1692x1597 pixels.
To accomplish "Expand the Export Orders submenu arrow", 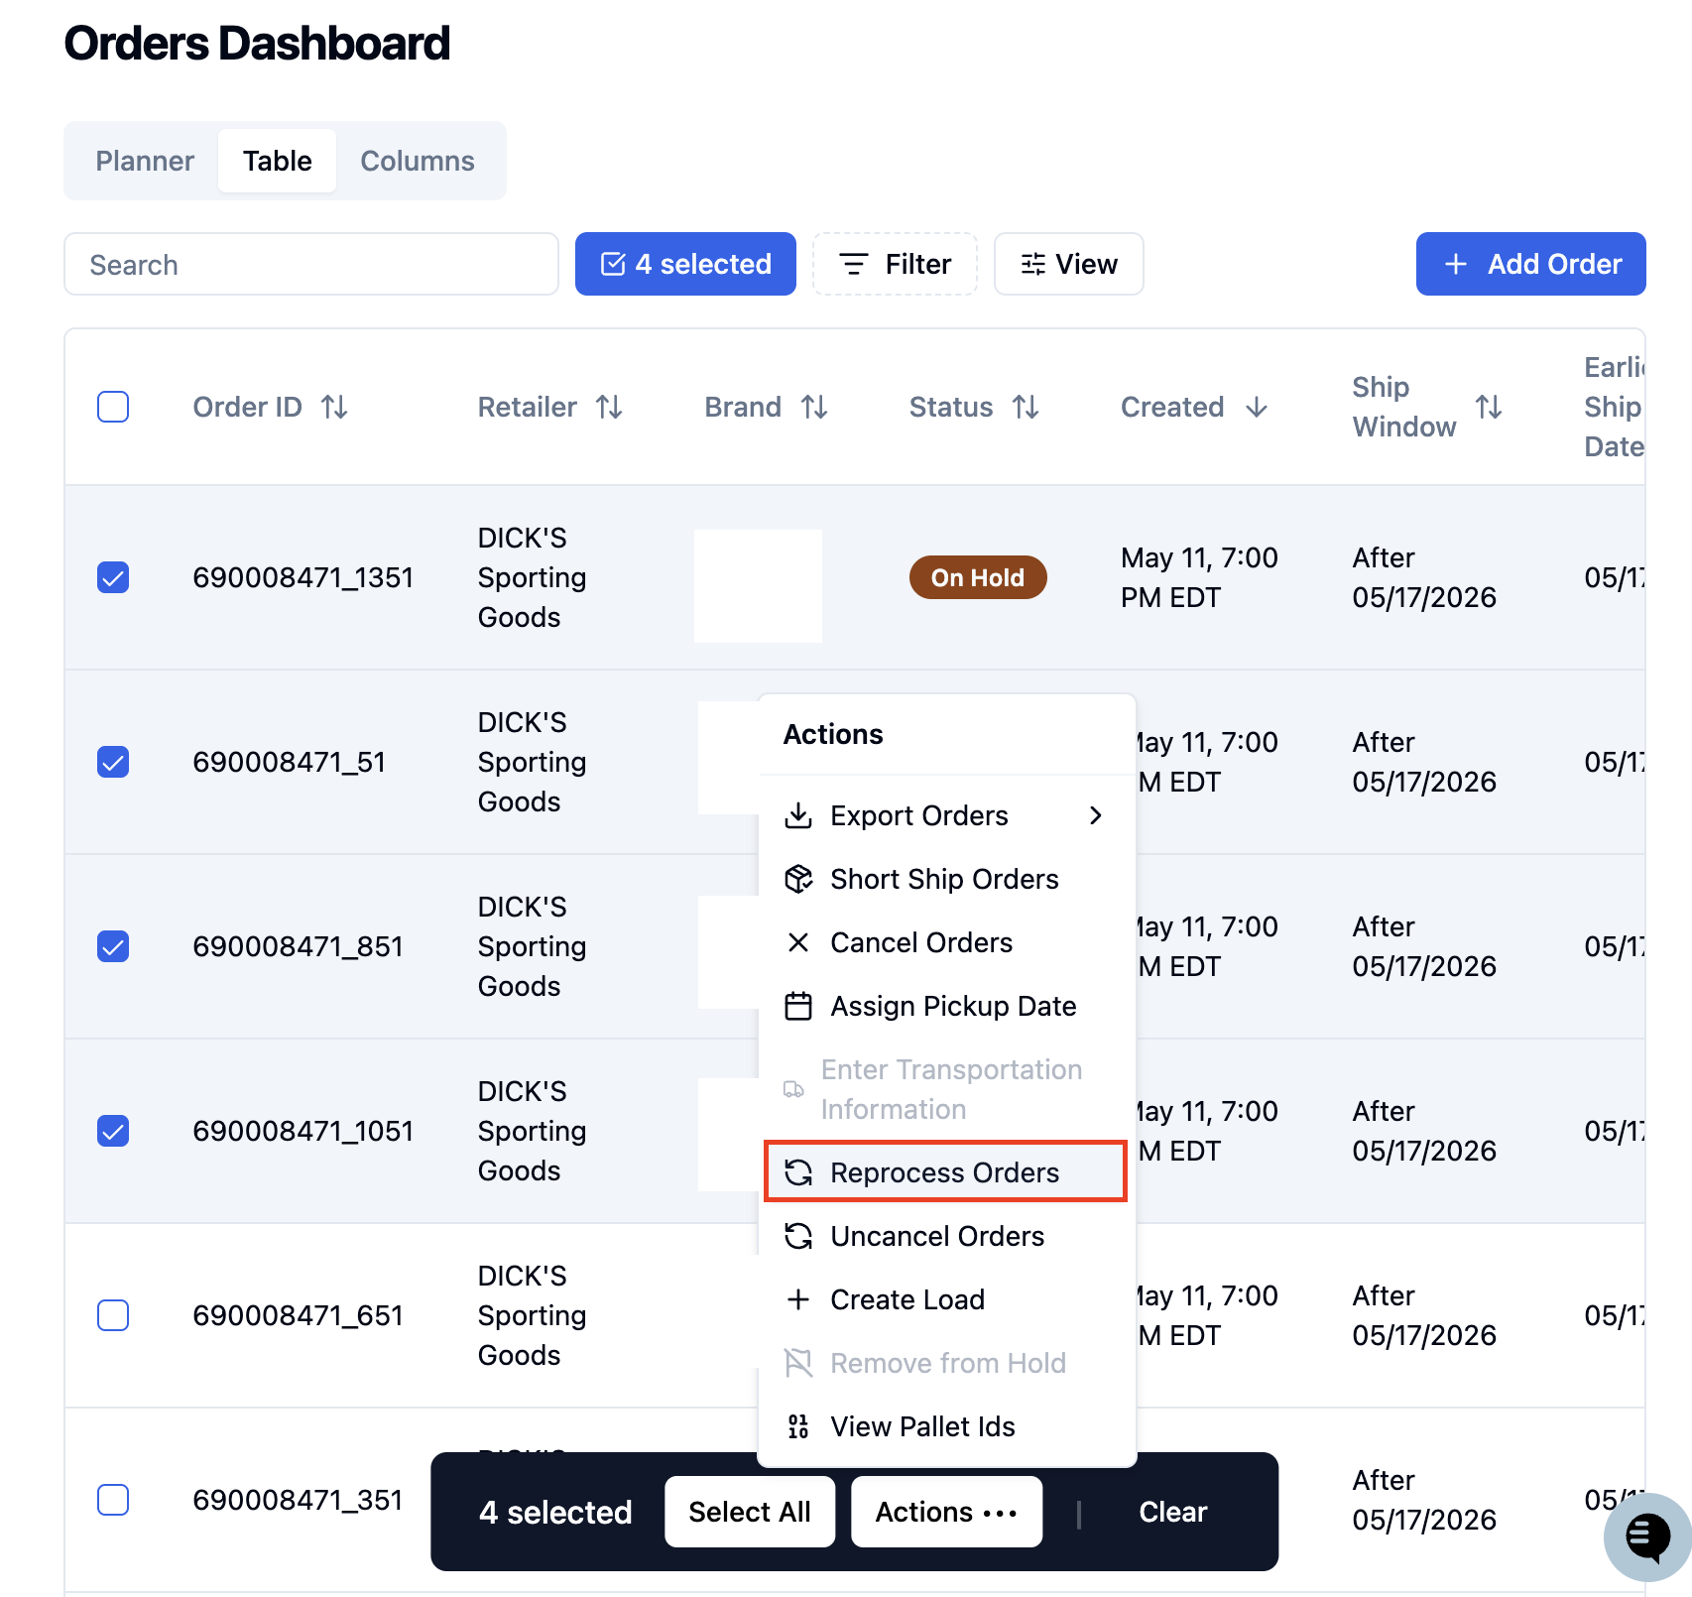I will coord(1096,815).
